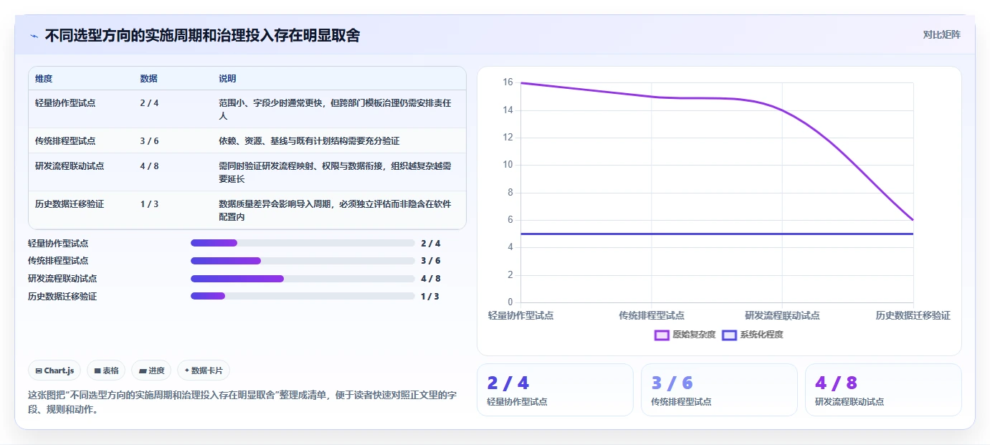Select the 数据卡片 chip label

[x=207, y=370]
